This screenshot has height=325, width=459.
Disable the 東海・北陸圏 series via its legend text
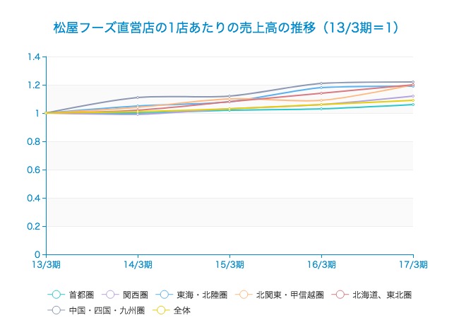pyautogui.click(x=202, y=294)
